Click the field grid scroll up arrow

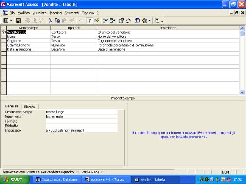[242, 28]
